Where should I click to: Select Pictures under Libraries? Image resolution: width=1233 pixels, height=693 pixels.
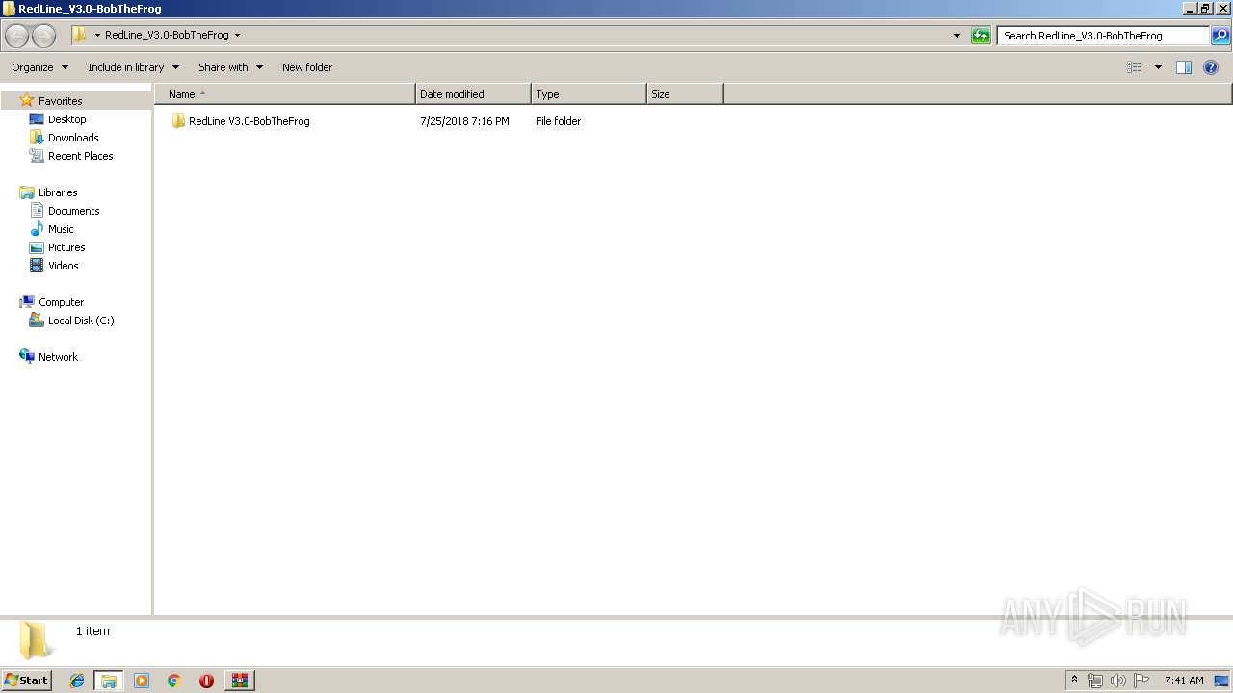point(66,247)
